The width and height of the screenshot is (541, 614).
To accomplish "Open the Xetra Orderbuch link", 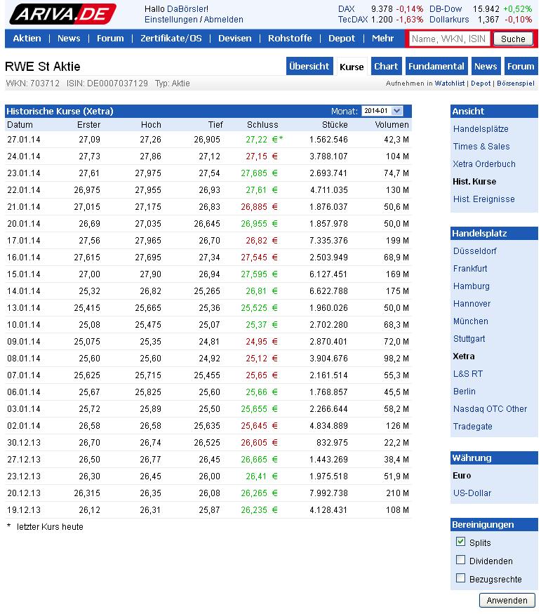I will coord(483,164).
